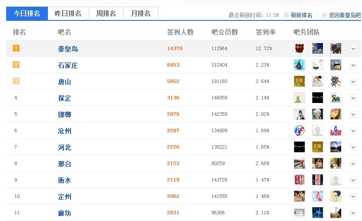Click the blue 'e' logo avatar in 沧州 row
Screen dimensions: 362x221
299,130
